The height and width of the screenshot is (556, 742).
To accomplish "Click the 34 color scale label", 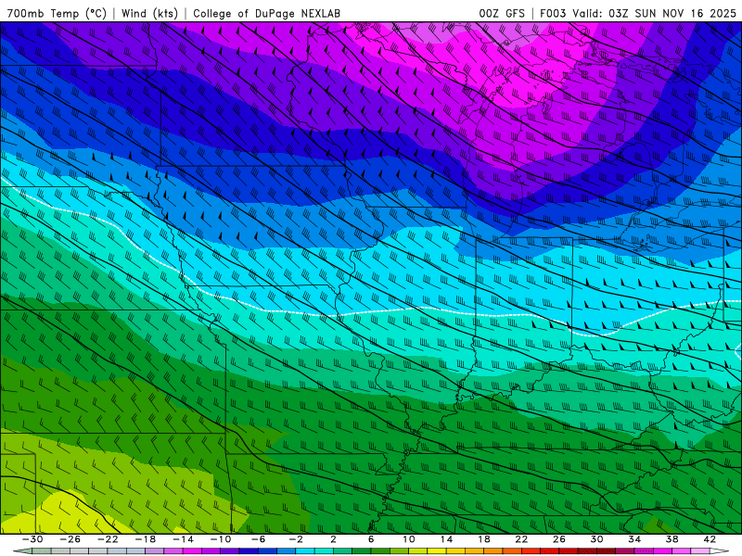I will [634, 539].
